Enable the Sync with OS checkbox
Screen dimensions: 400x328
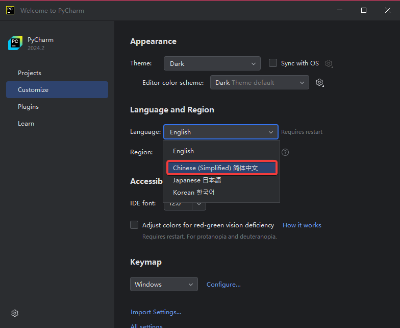point(273,63)
